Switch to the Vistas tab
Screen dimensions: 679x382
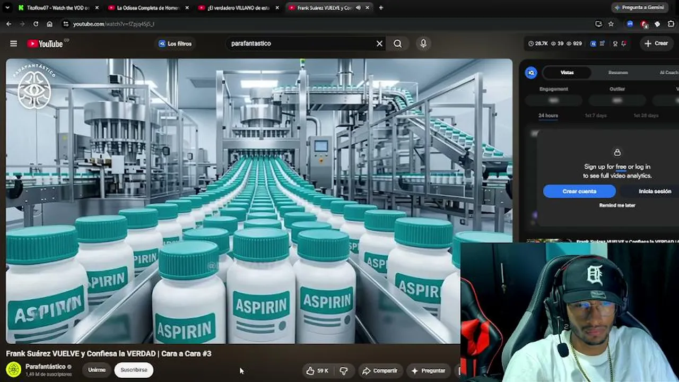point(567,73)
